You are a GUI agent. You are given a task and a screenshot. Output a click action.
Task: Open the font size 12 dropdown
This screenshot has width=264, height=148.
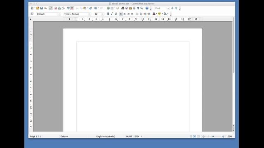tap(103, 14)
